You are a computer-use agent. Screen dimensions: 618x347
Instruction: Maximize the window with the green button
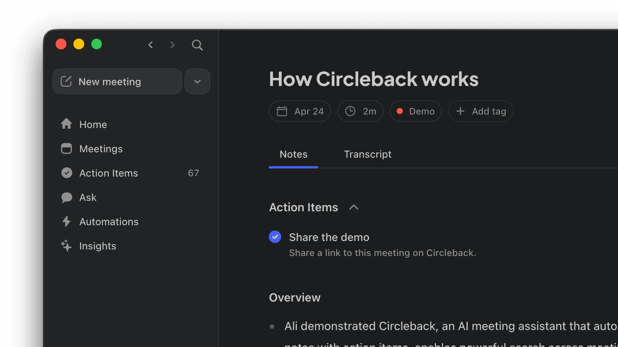click(x=97, y=44)
